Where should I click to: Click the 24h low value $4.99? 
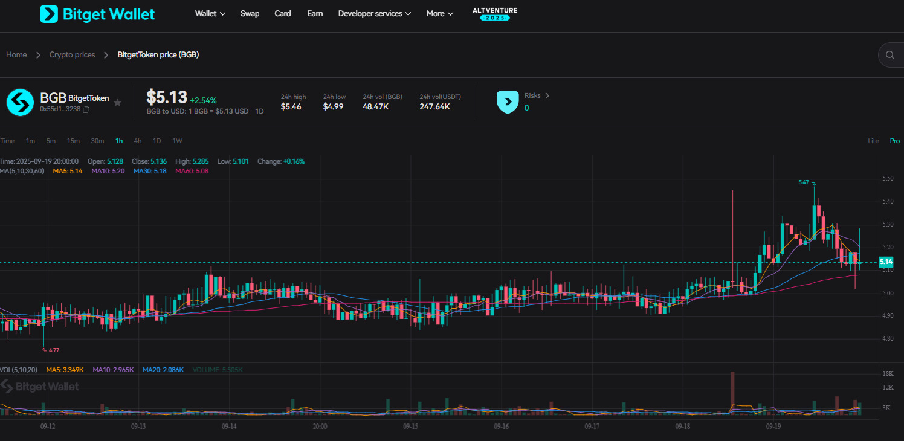(334, 107)
